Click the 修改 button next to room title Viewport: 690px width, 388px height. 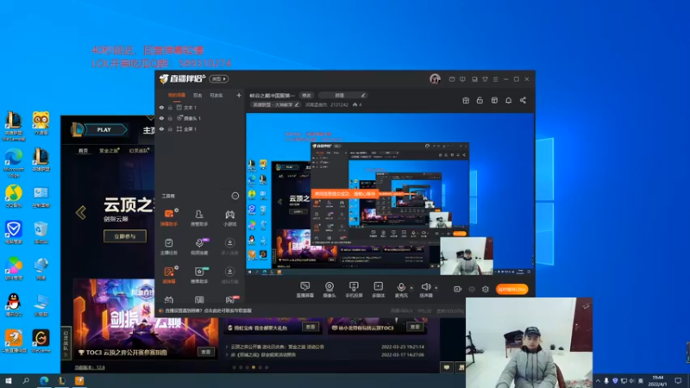click(306, 96)
